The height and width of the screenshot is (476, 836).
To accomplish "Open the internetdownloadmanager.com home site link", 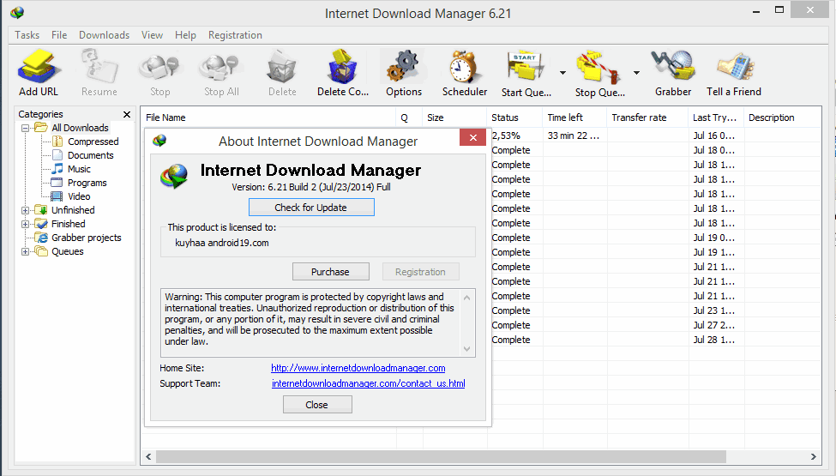I will (358, 368).
